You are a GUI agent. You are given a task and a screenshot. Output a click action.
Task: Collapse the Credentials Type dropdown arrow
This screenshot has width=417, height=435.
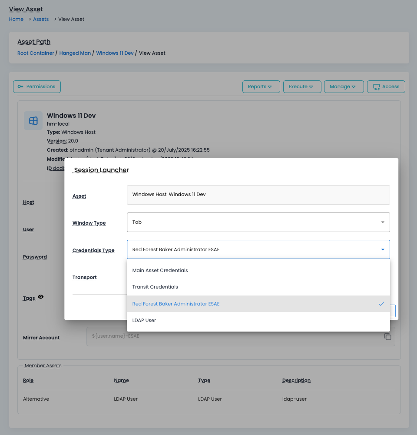click(383, 249)
